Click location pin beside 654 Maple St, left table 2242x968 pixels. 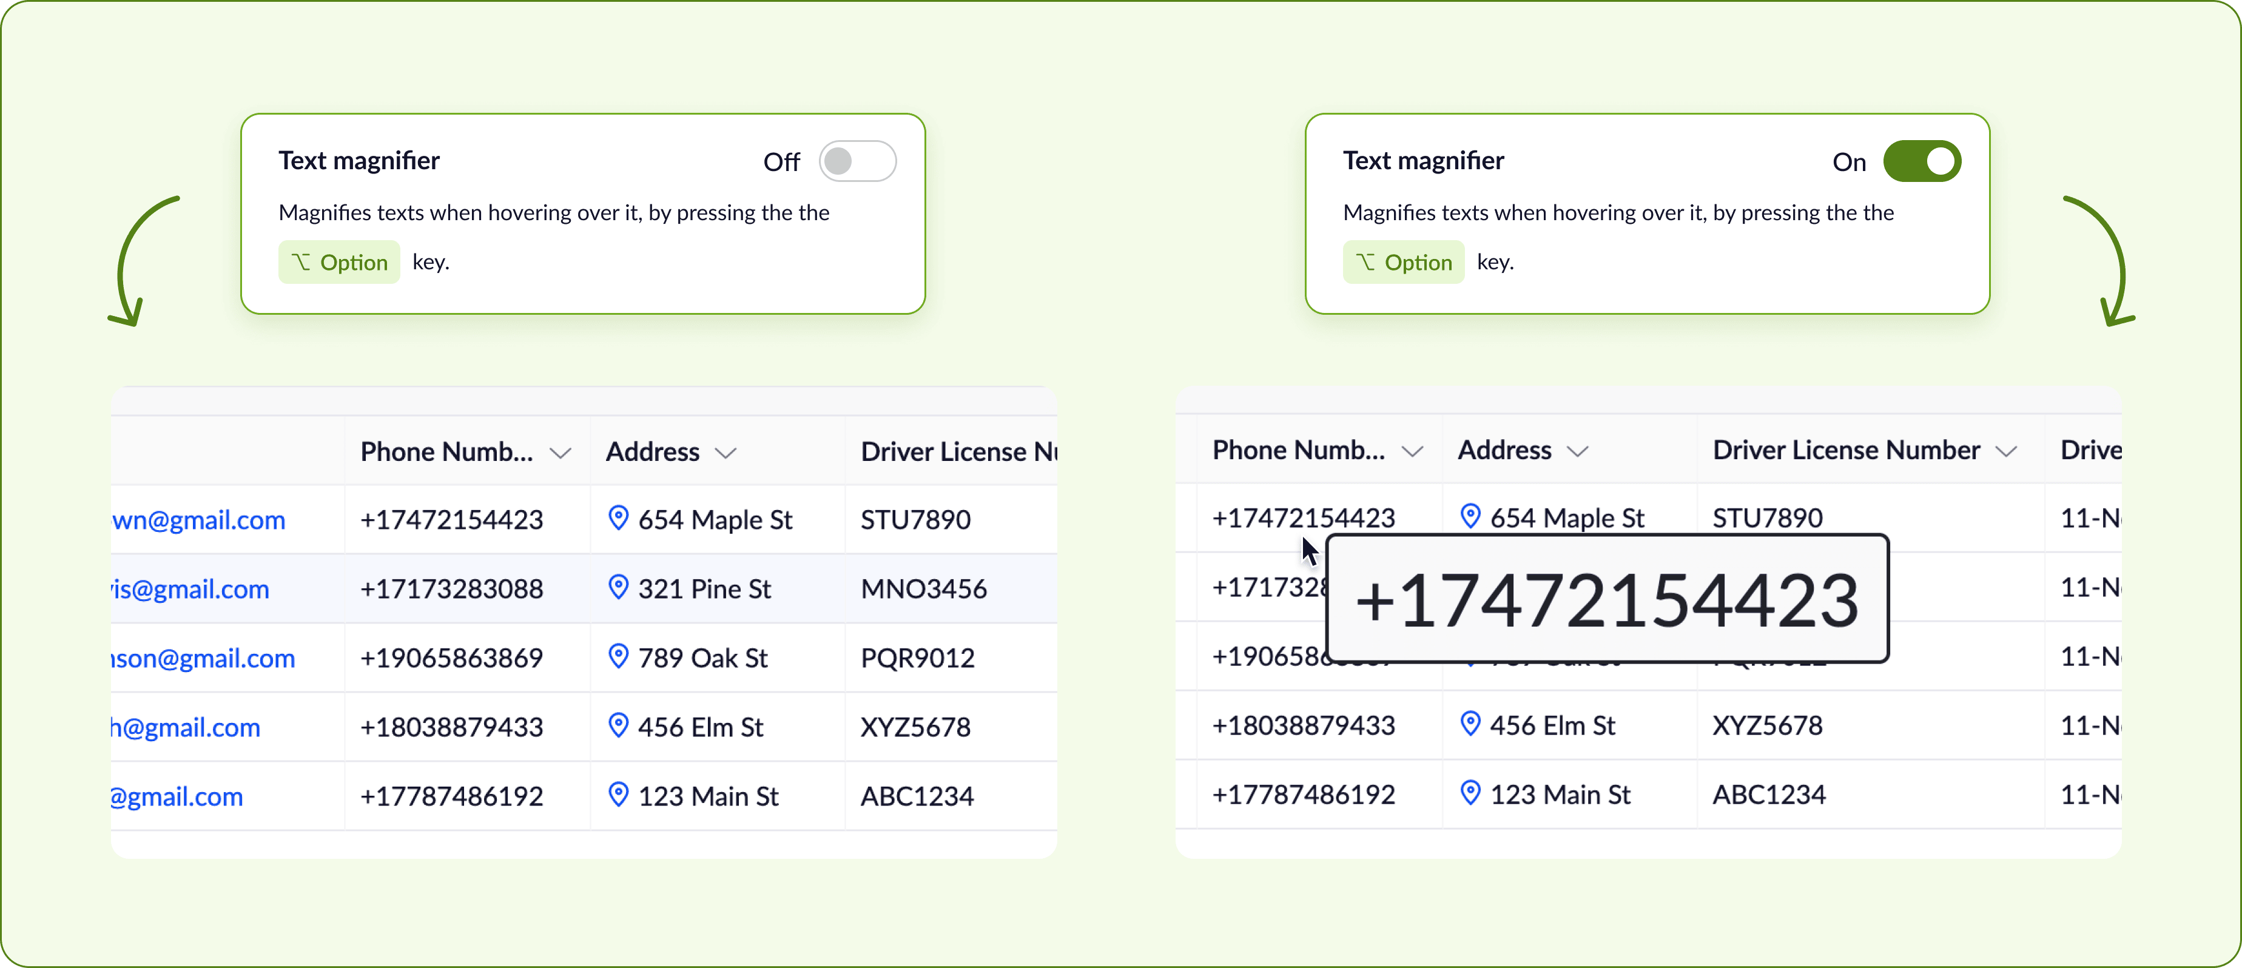tap(618, 518)
